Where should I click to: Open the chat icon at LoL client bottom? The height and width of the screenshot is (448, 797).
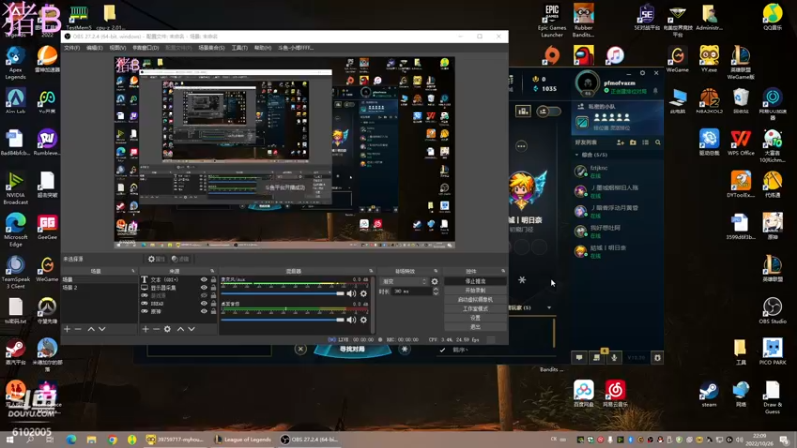click(579, 358)
